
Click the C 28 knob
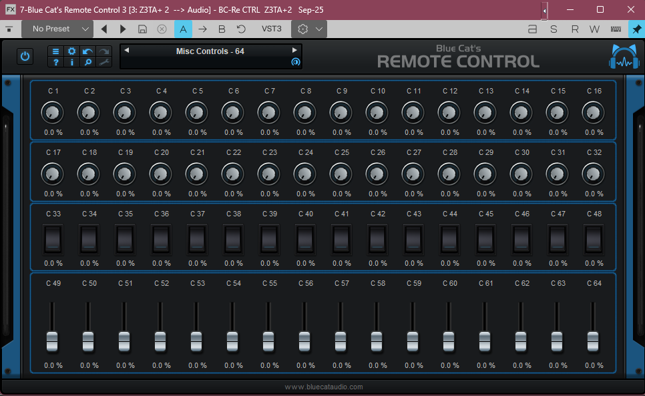point(449,174)
